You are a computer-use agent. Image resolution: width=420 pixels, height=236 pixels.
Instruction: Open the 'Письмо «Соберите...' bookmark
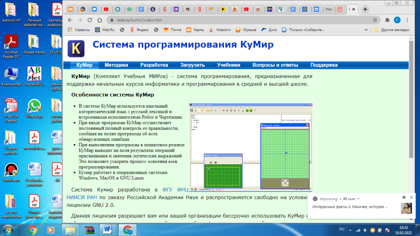[303, 30]
